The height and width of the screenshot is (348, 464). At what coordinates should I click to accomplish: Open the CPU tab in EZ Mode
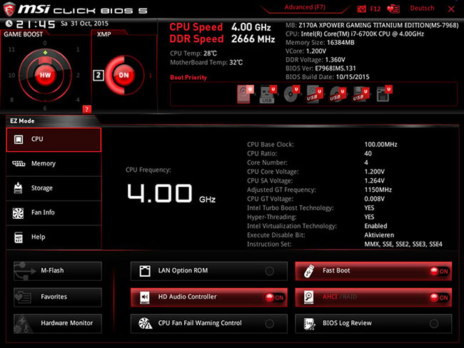(54, 140)
